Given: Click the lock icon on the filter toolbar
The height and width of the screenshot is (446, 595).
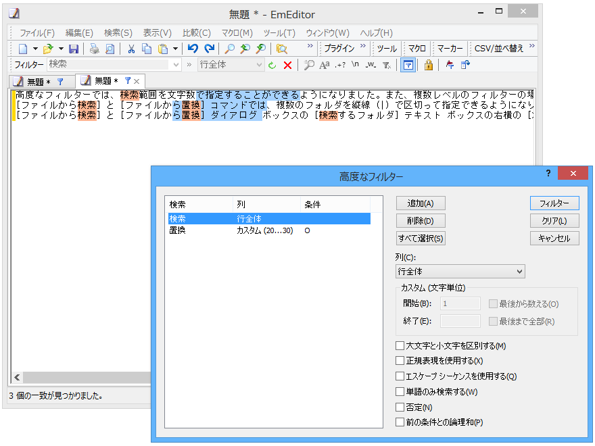Looking at the screenshot, I should (x=429, y=65).
